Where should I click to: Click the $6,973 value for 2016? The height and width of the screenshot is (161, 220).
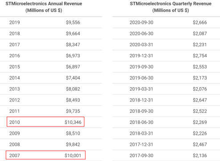click(x=73, y=56)
